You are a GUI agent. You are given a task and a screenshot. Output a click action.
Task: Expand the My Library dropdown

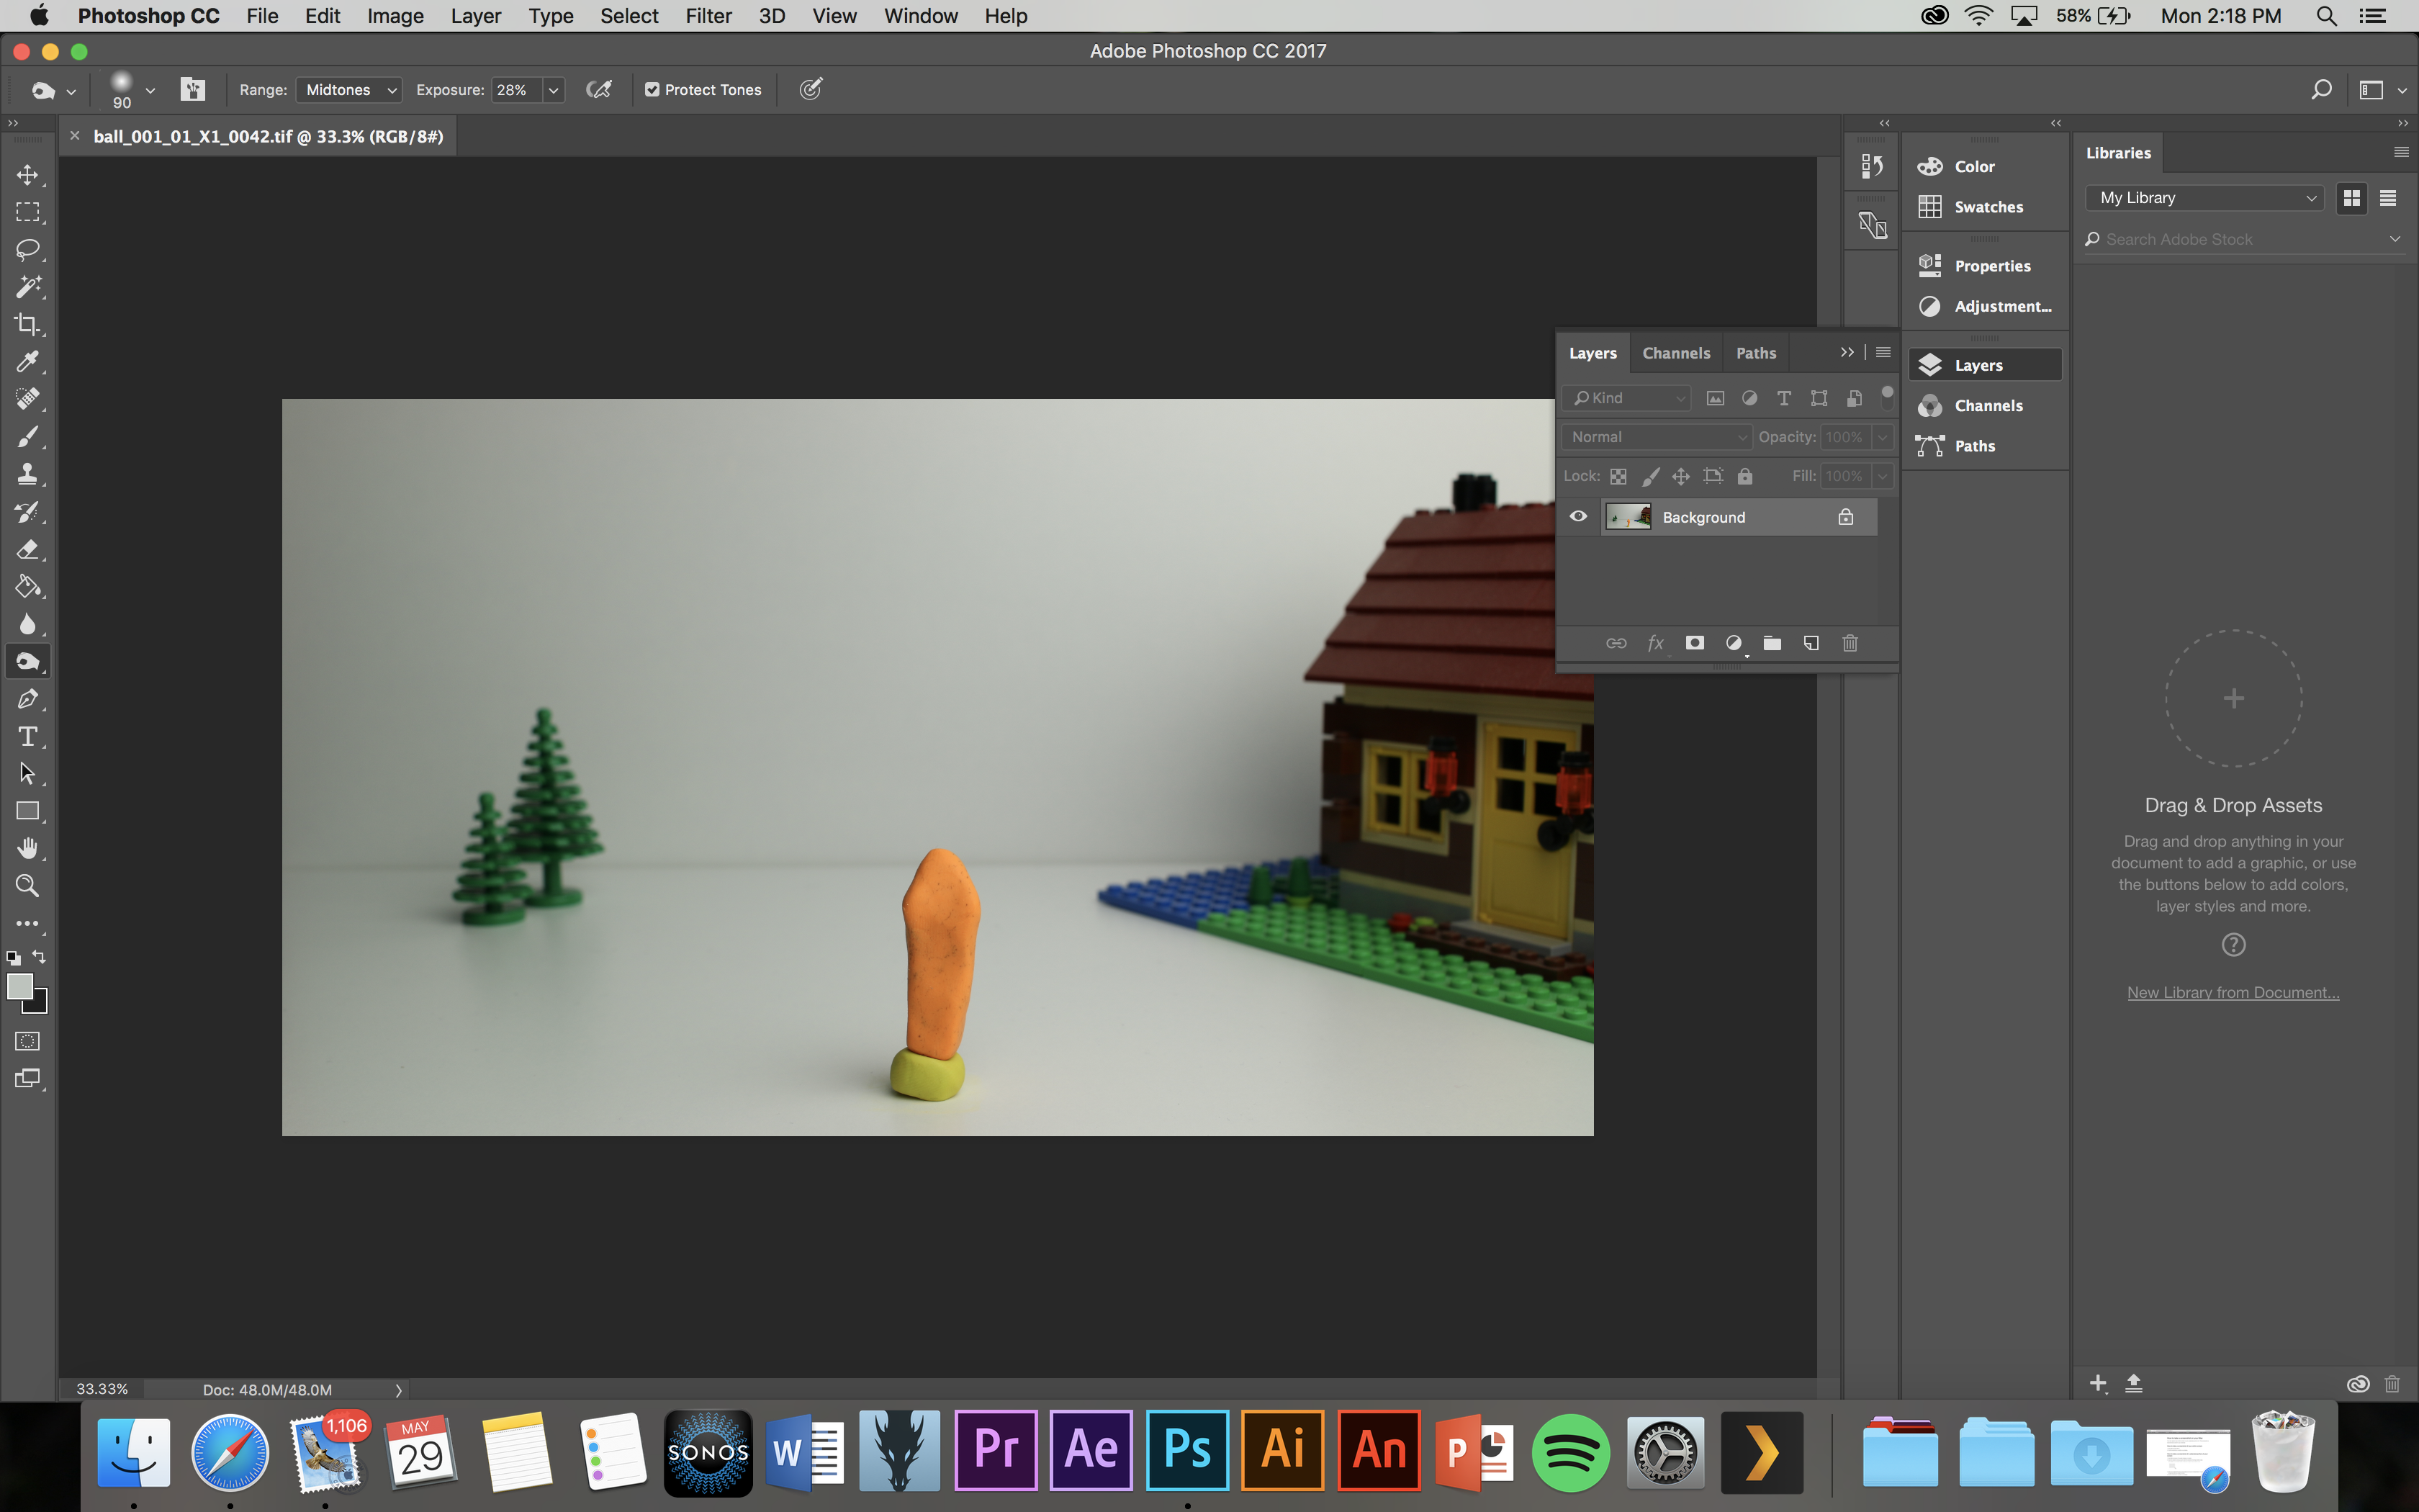2205,198
